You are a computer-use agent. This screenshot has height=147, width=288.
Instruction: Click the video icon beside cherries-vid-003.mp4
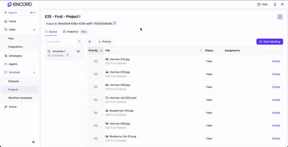point(107,98)
